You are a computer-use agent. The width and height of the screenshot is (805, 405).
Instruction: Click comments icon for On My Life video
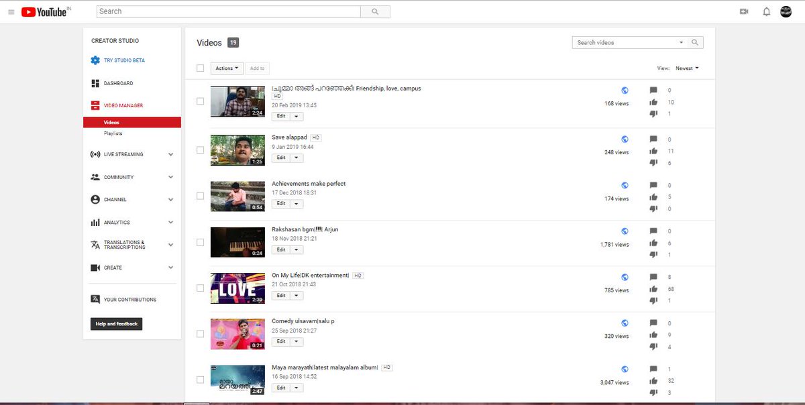point(653,277)
